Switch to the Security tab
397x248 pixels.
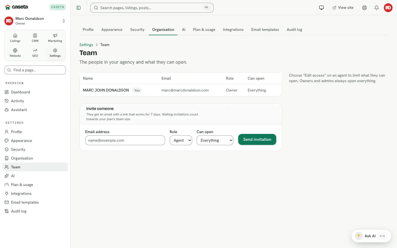137,29
